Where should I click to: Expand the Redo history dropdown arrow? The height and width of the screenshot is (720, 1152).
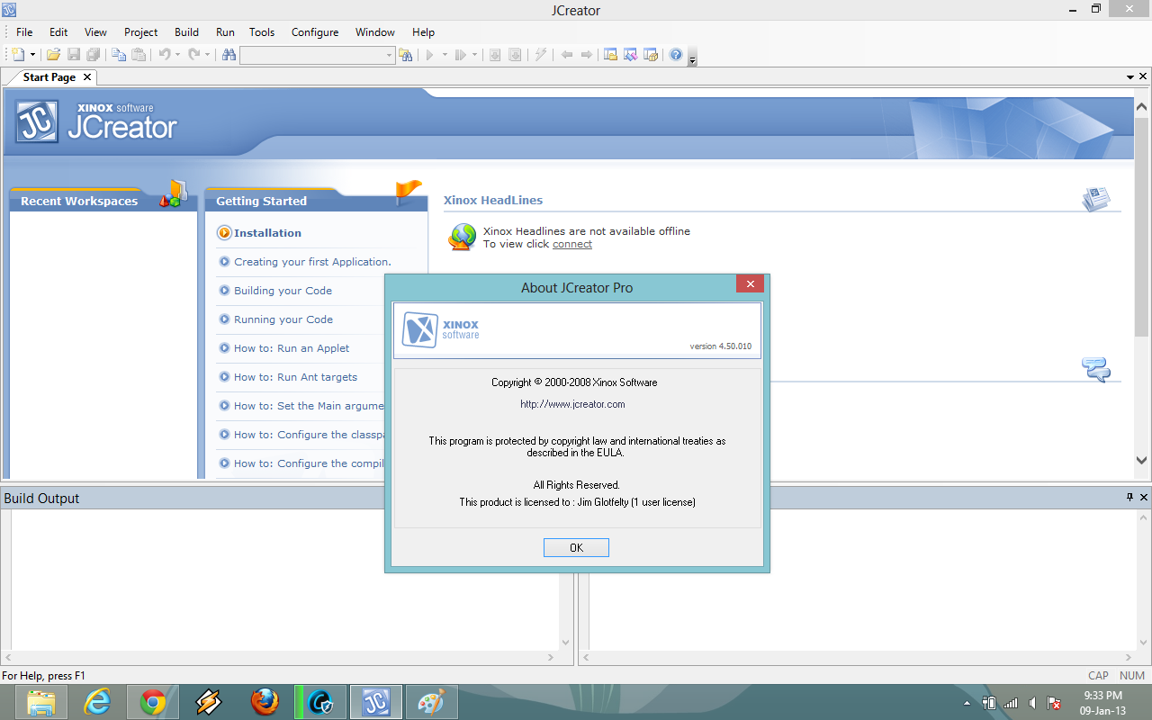[207, 55]
